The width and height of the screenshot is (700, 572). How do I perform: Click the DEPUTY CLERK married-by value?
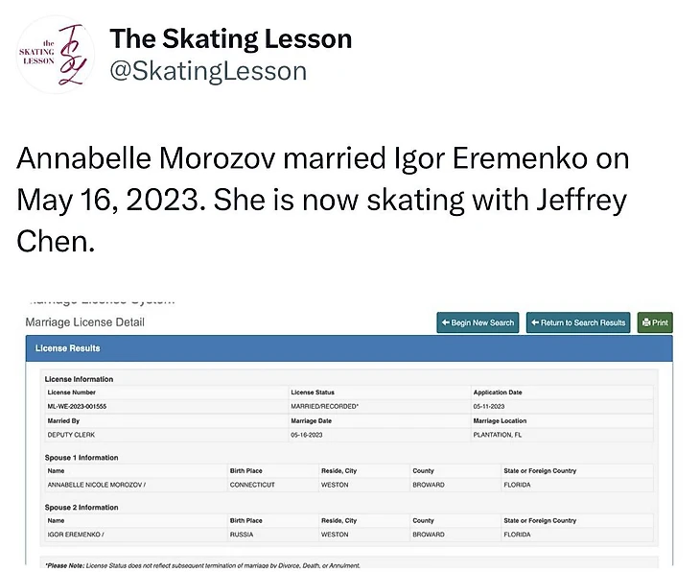click(68, 434)
